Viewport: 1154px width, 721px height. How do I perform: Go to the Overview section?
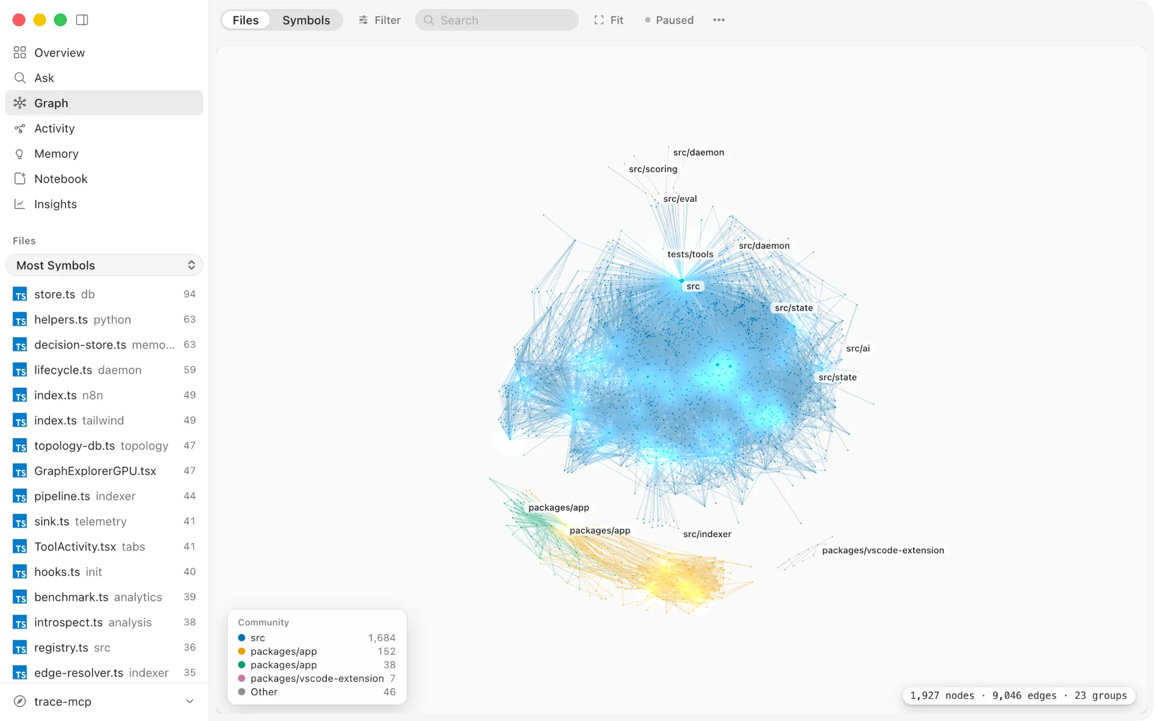(x=105, y=53)
